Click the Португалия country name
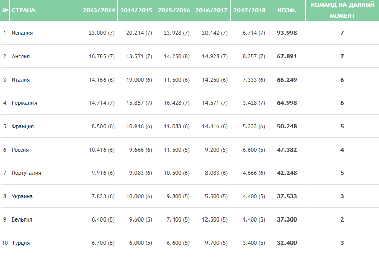 26,173
